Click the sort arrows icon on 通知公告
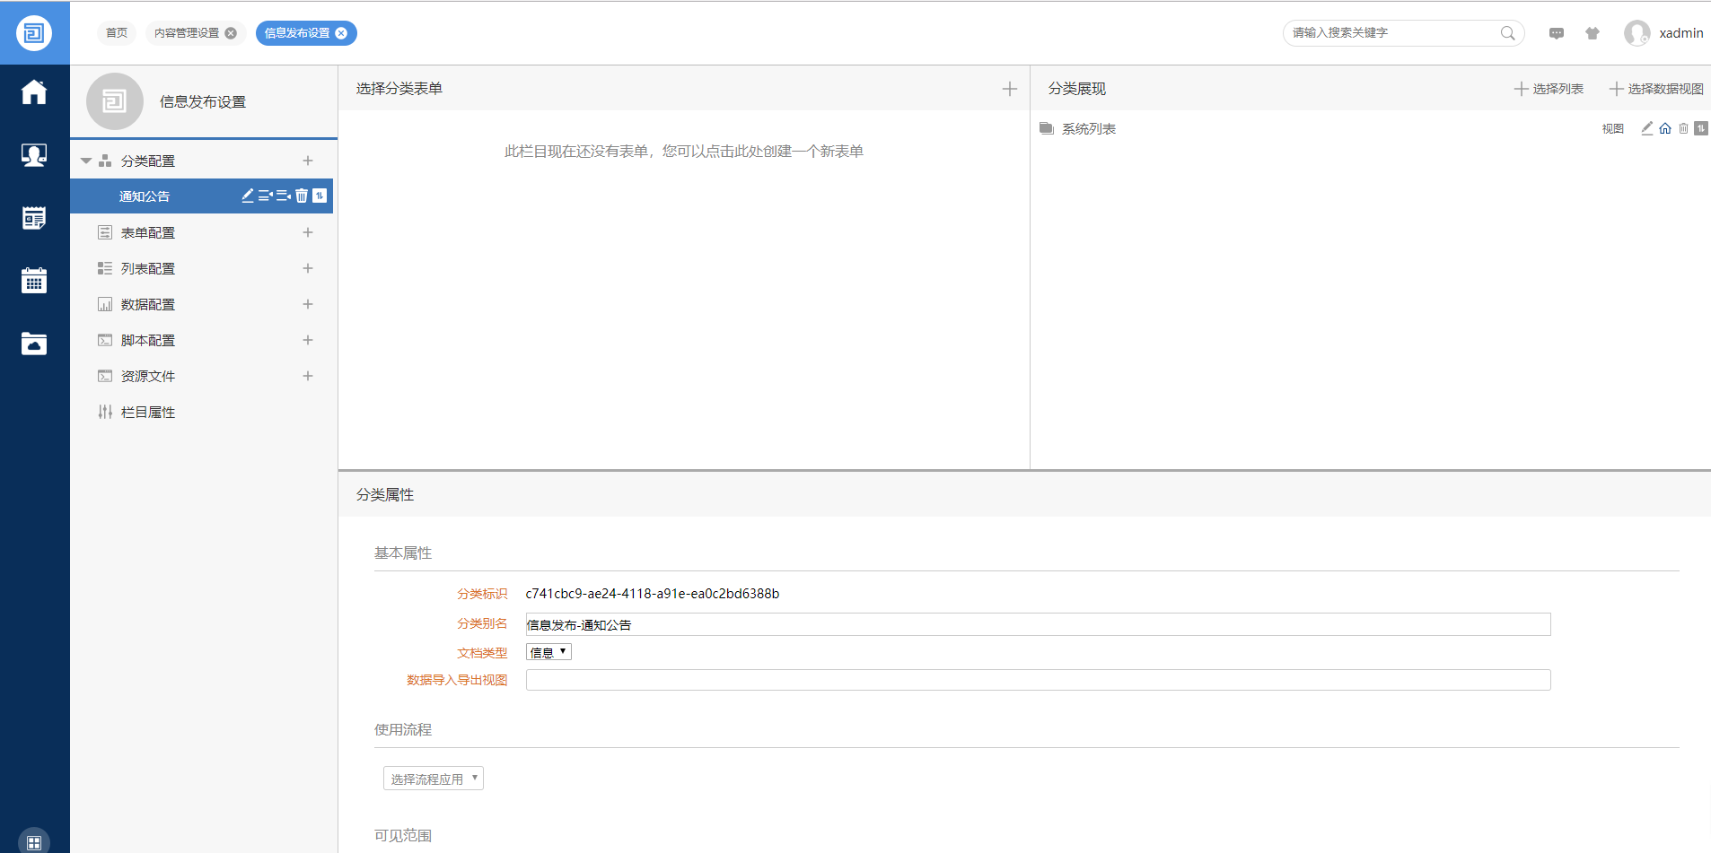The height and width of the screenshot is (853, 1711). pos(320,196)
